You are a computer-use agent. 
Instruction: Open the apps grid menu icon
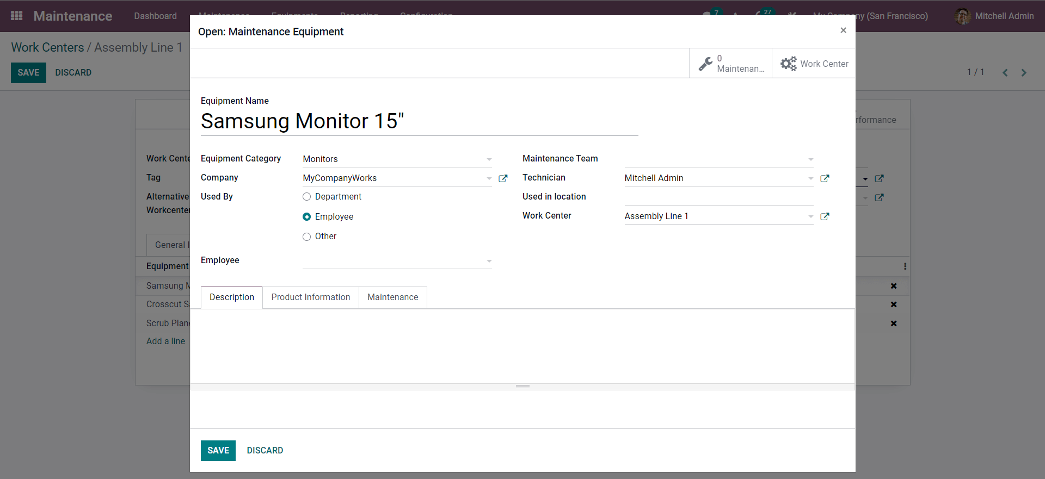[17, 16]
